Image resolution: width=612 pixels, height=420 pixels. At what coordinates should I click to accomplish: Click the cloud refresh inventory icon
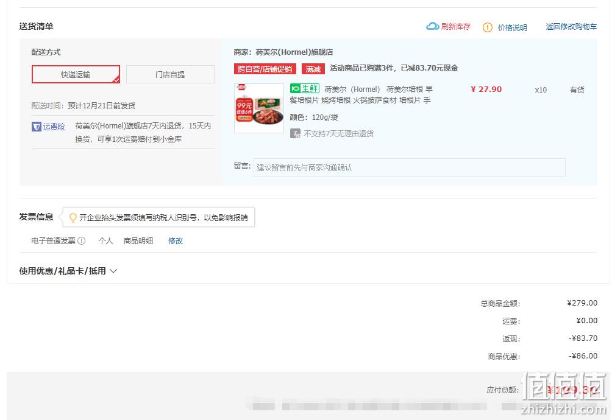(432, 27)
